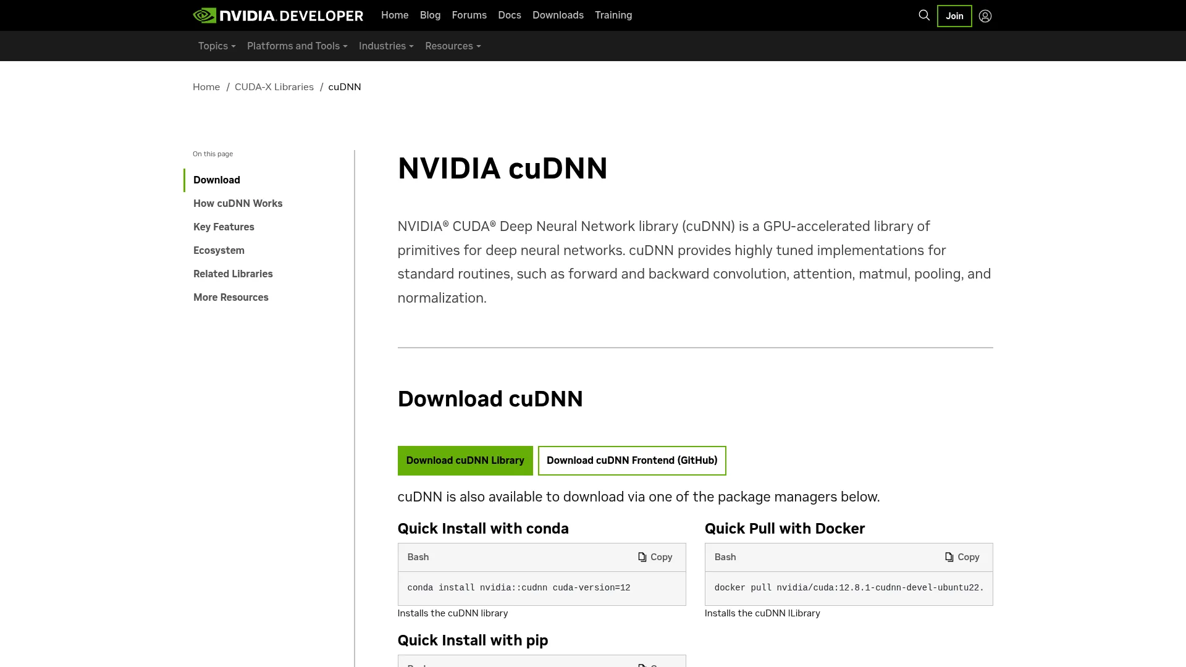Click the Quick Pull with Docker heading

pyautogui.click(x=784, y=529)
